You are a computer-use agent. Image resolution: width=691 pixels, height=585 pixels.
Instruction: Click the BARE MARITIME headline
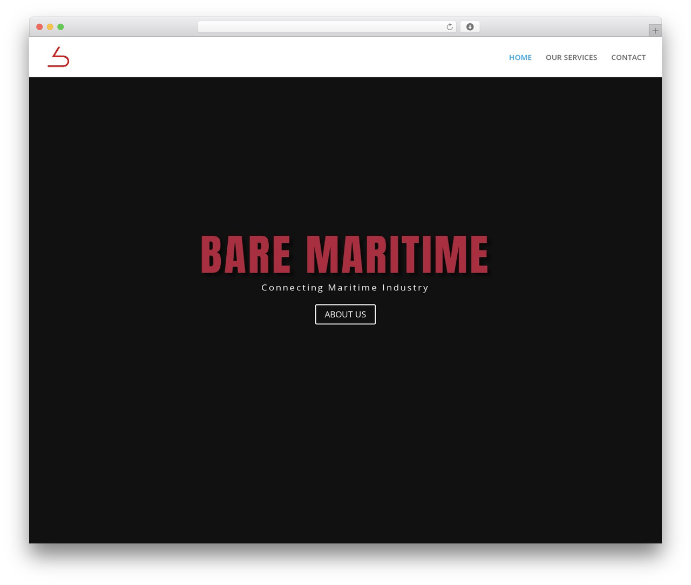pyautogui.click(x=345, y=255)
